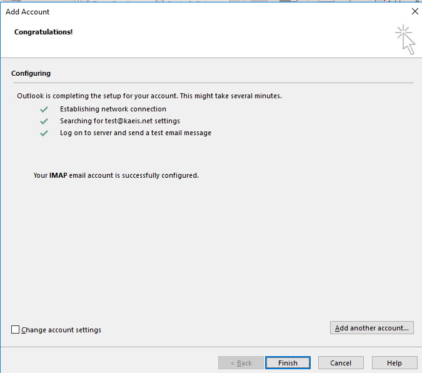Click the Searching for test@kaeis.net settings text
The width and height of the screenshot is (422, 373).
tap(119, 121)
